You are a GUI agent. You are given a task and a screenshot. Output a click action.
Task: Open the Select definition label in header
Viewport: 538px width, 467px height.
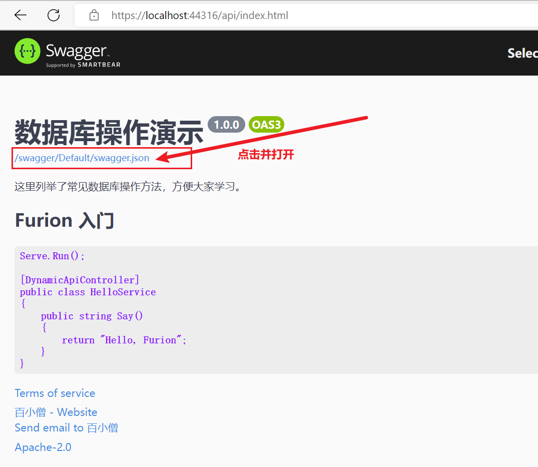[x=522, y=53]
